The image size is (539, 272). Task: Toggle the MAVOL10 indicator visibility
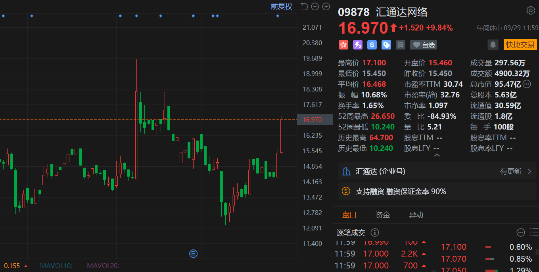(x=56, y=266)
